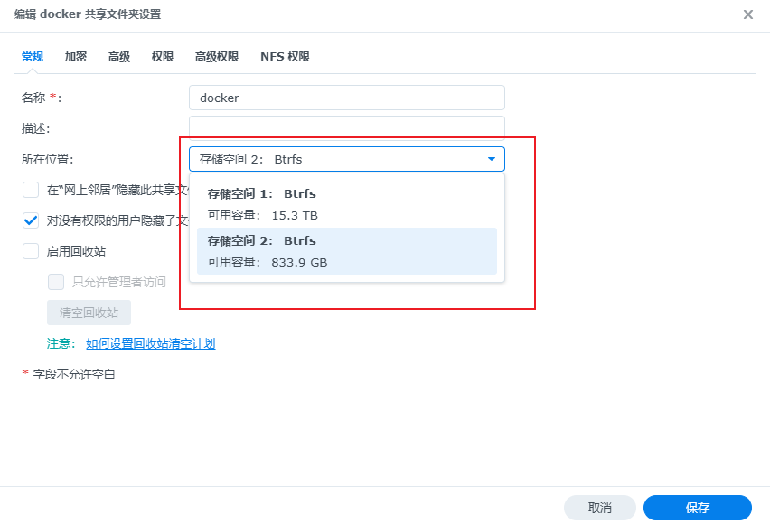
Task: Click the 名称 field containing docker
Action: (x=346, y=98)
